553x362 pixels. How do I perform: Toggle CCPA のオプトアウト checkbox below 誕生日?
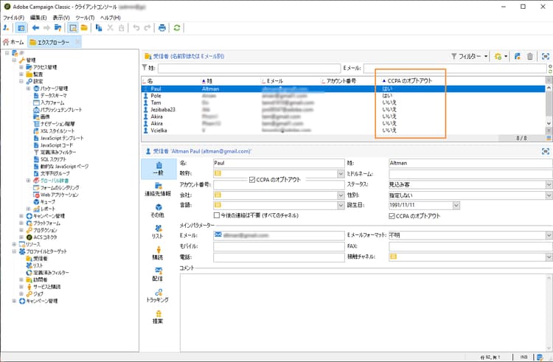pyautogui.click(x=392, y=216)
